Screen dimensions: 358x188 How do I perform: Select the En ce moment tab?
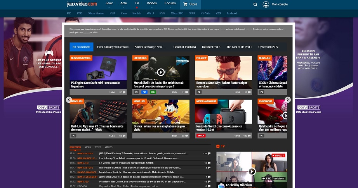pyautogui.click(x=82, y=47)
